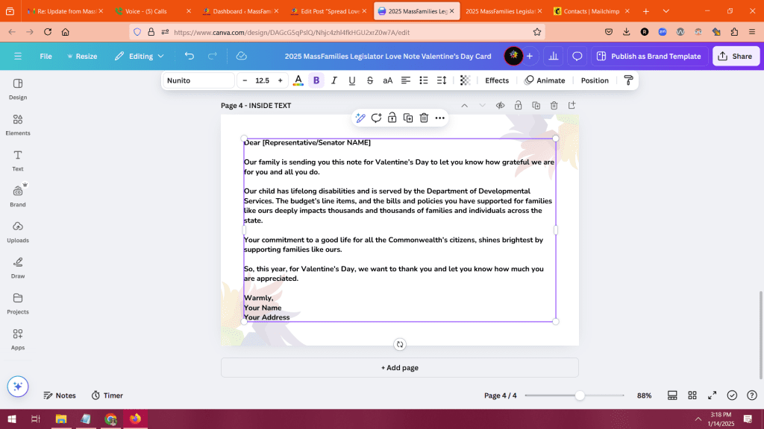Open transparency checkerboard control
This screenshot has width=764, height=429.
465,80
